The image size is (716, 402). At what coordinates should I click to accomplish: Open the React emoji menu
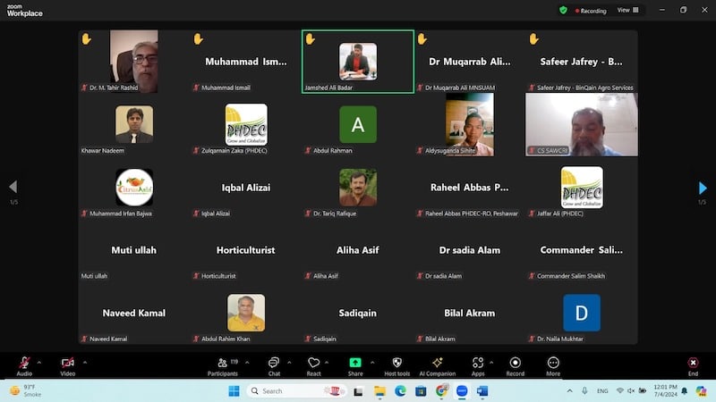coord(313,364)
